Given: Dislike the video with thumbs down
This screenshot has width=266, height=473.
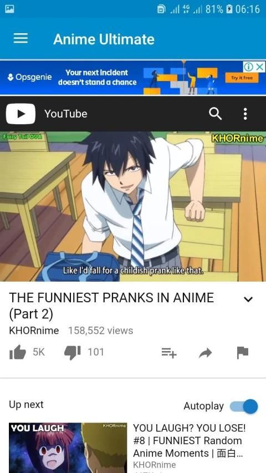Looking at the screenshot, I should click(73, 352).
